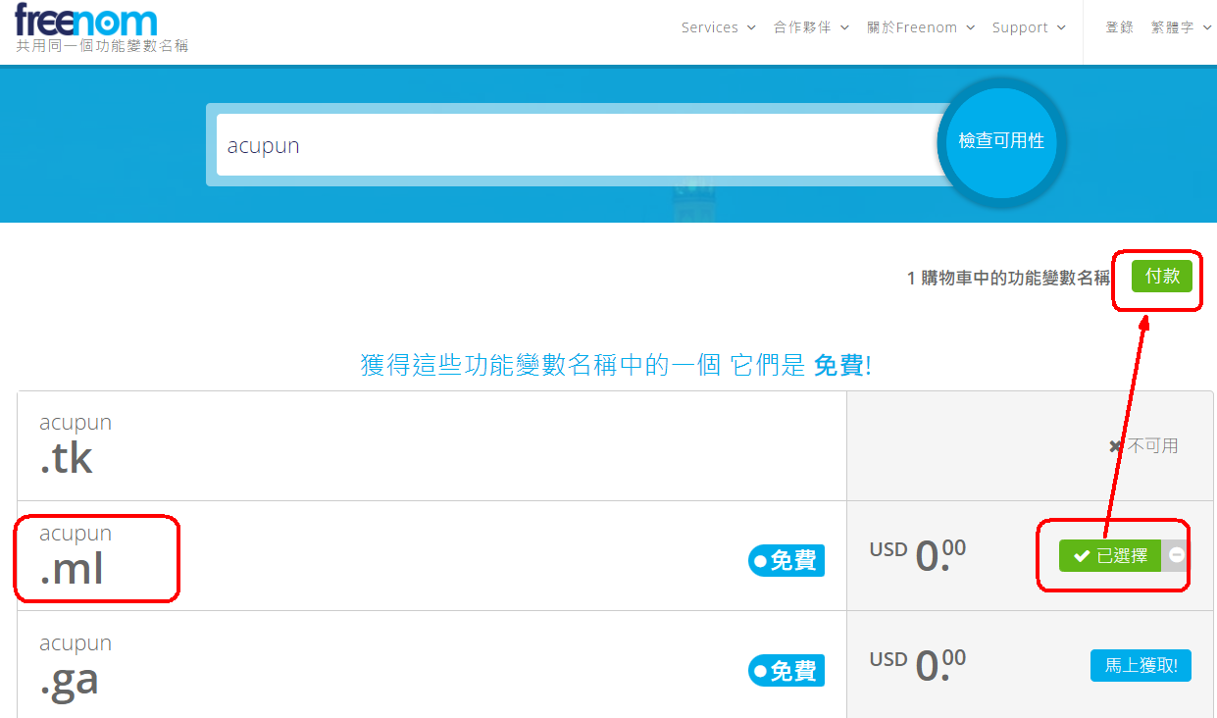Select the 1 購物車中的功能變數名稱 text

tap(1008, 278)
